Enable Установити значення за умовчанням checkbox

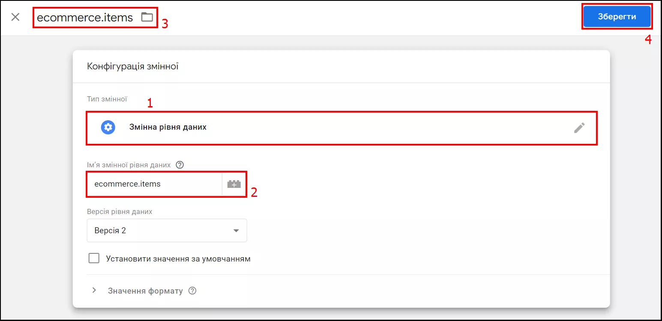pyautogui.click(x=94, y=259)
